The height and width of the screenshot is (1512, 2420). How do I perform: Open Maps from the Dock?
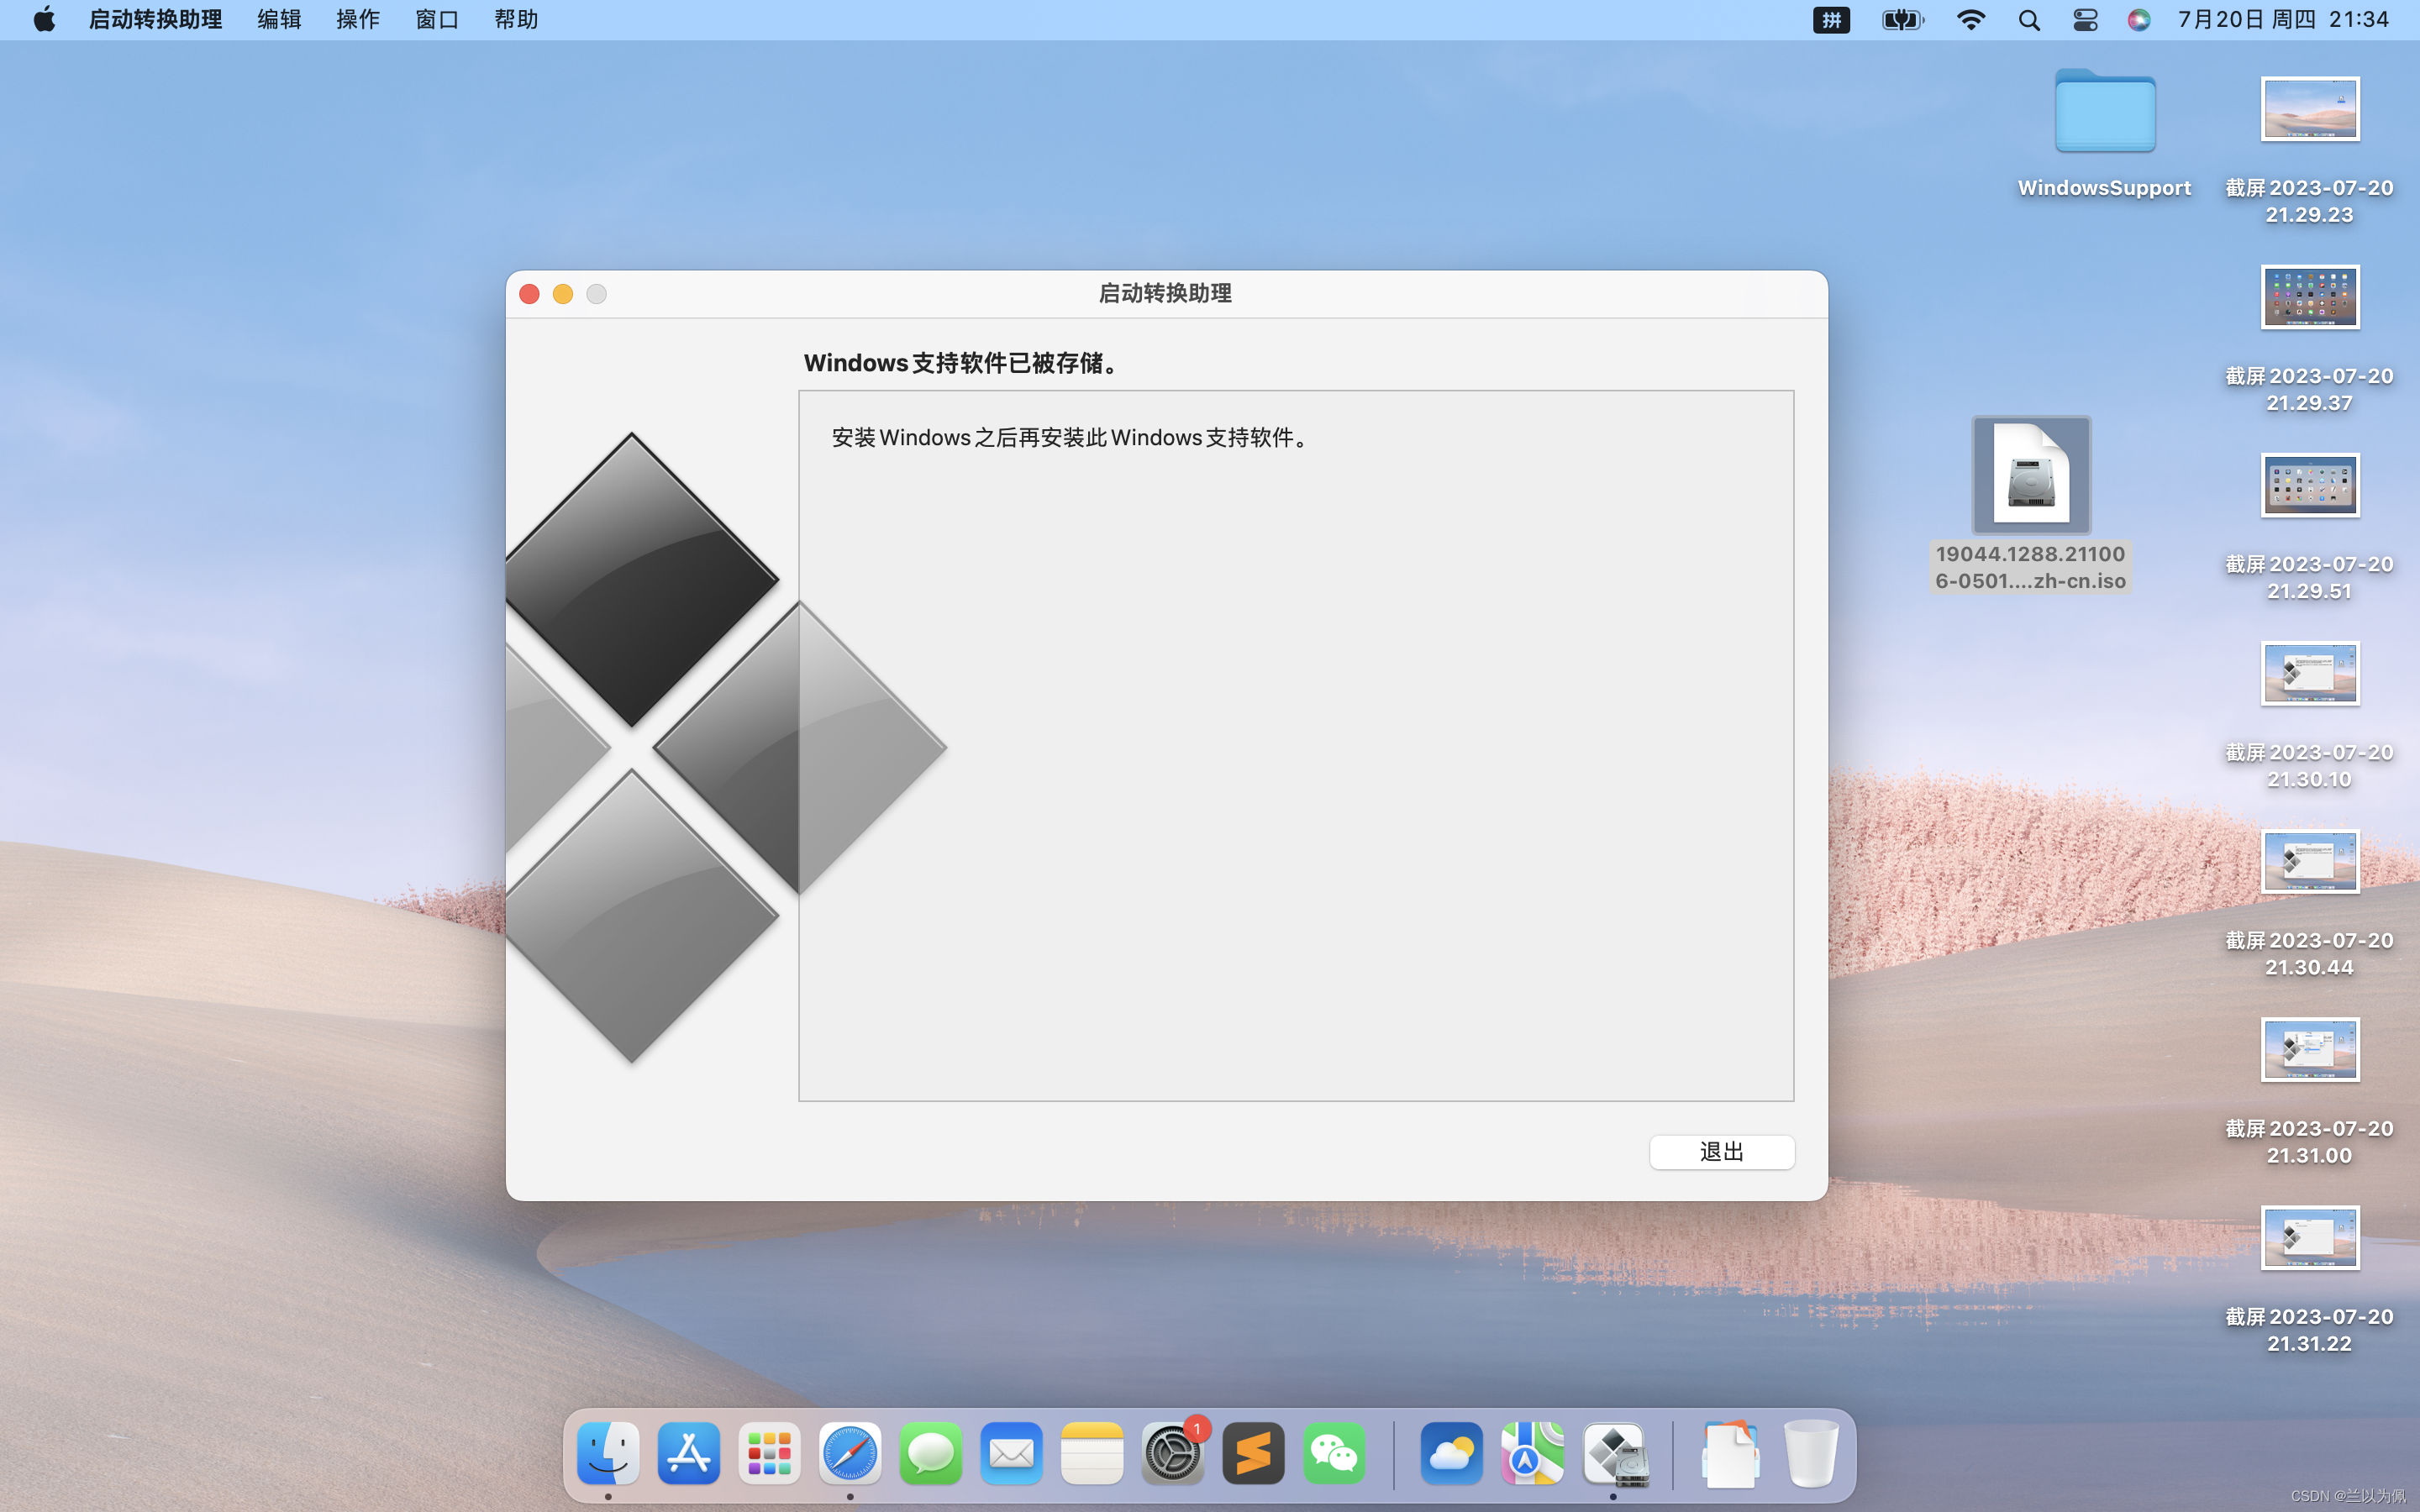pos(1532,1453)
